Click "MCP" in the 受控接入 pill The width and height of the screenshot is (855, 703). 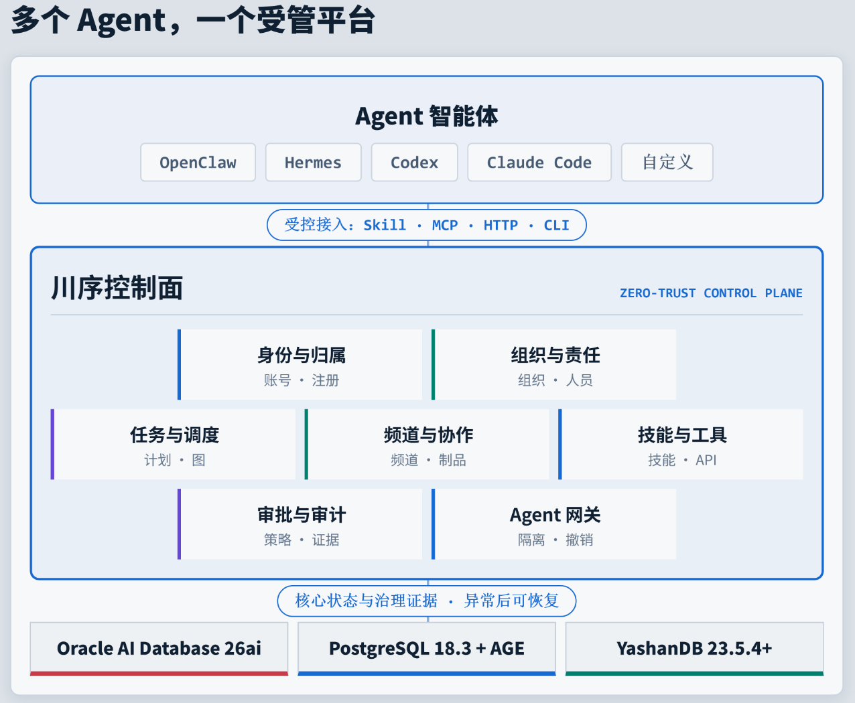(x=445, y=225)
